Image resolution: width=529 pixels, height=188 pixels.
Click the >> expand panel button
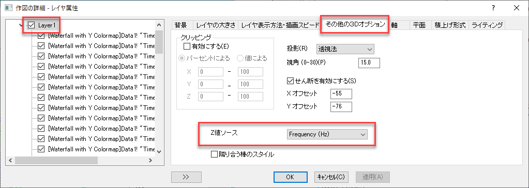(x=186, y=177)
